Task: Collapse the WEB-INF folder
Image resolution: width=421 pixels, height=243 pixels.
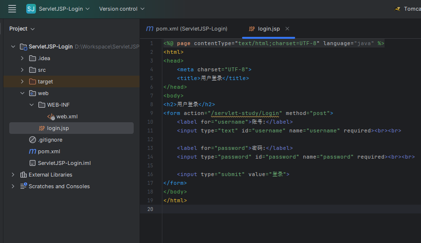Action: pos(31,105)
